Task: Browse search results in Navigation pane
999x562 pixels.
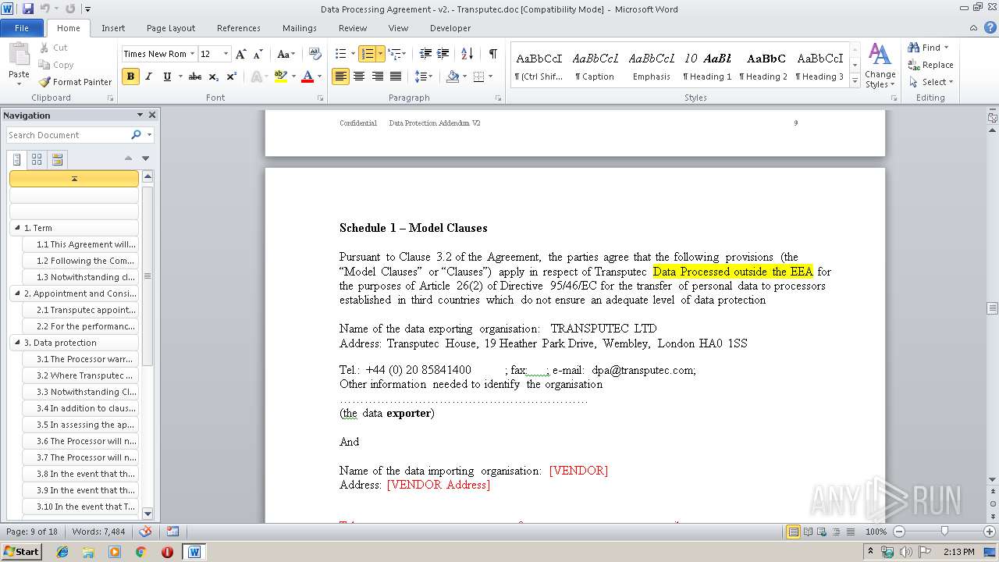Action: coord(57,159)
